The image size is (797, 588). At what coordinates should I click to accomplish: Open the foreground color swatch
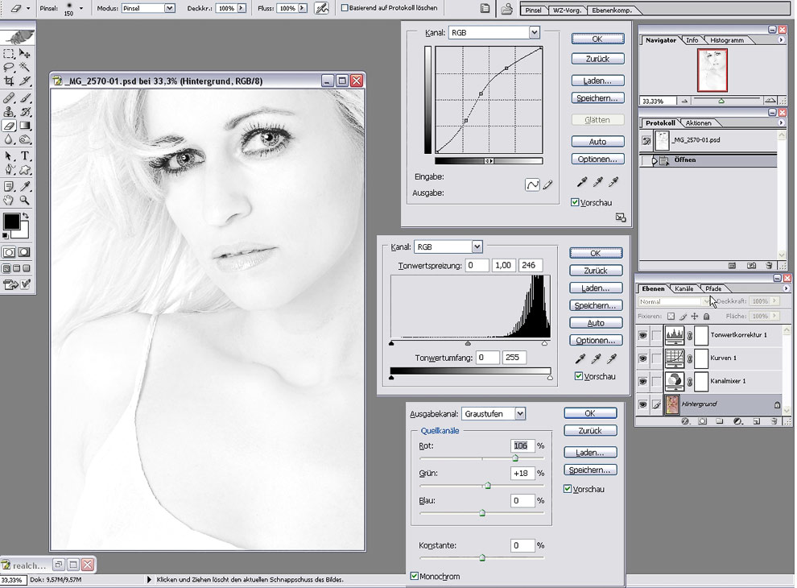(11, 222)
